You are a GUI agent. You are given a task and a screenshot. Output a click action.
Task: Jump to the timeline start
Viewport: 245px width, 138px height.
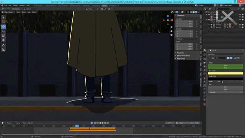95,123
